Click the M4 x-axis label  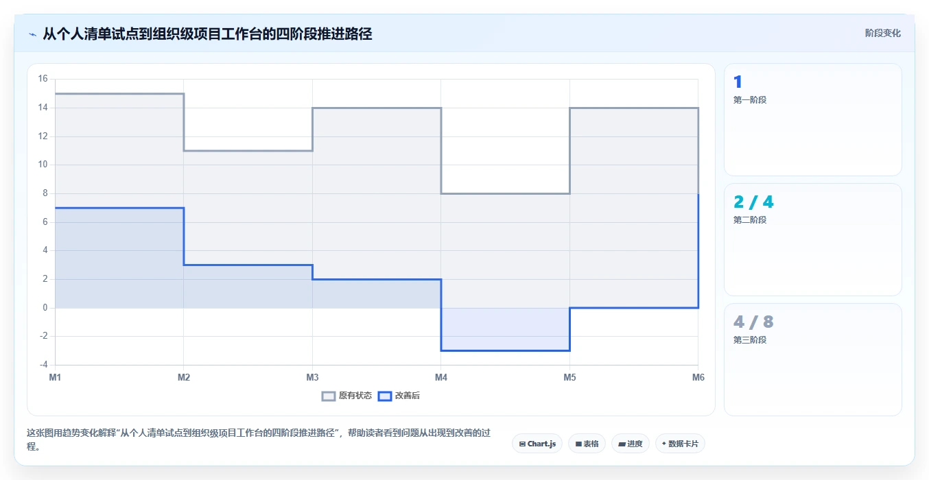point(440,377)
